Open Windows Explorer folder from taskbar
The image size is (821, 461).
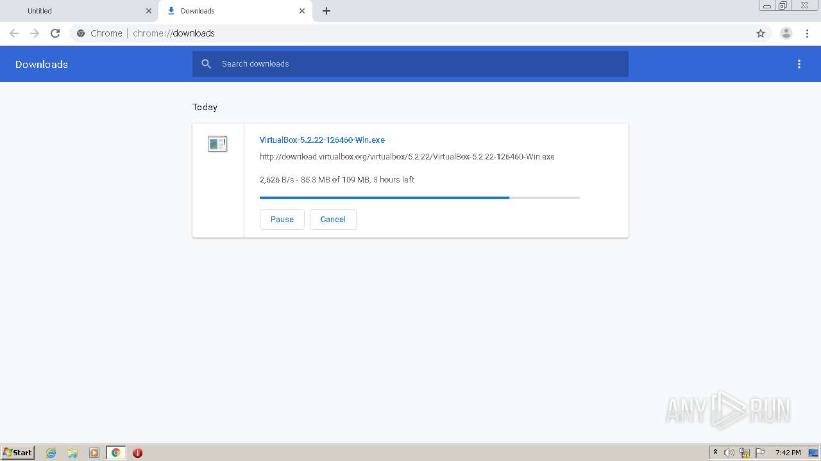(72, 453)
